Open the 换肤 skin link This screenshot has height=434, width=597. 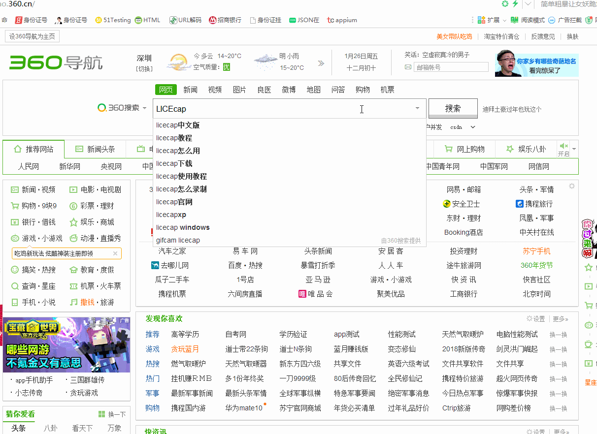click(572, 36)
